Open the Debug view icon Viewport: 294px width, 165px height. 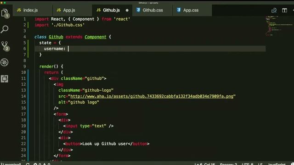click(x=5, y=62)
